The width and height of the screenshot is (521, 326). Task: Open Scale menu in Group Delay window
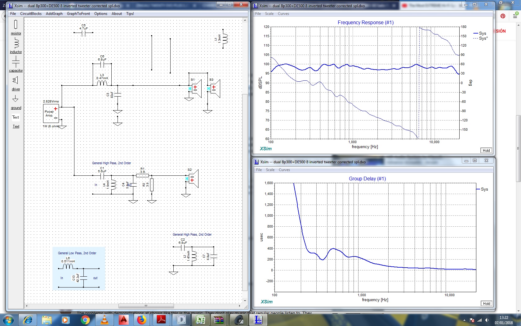coord(270,170)
